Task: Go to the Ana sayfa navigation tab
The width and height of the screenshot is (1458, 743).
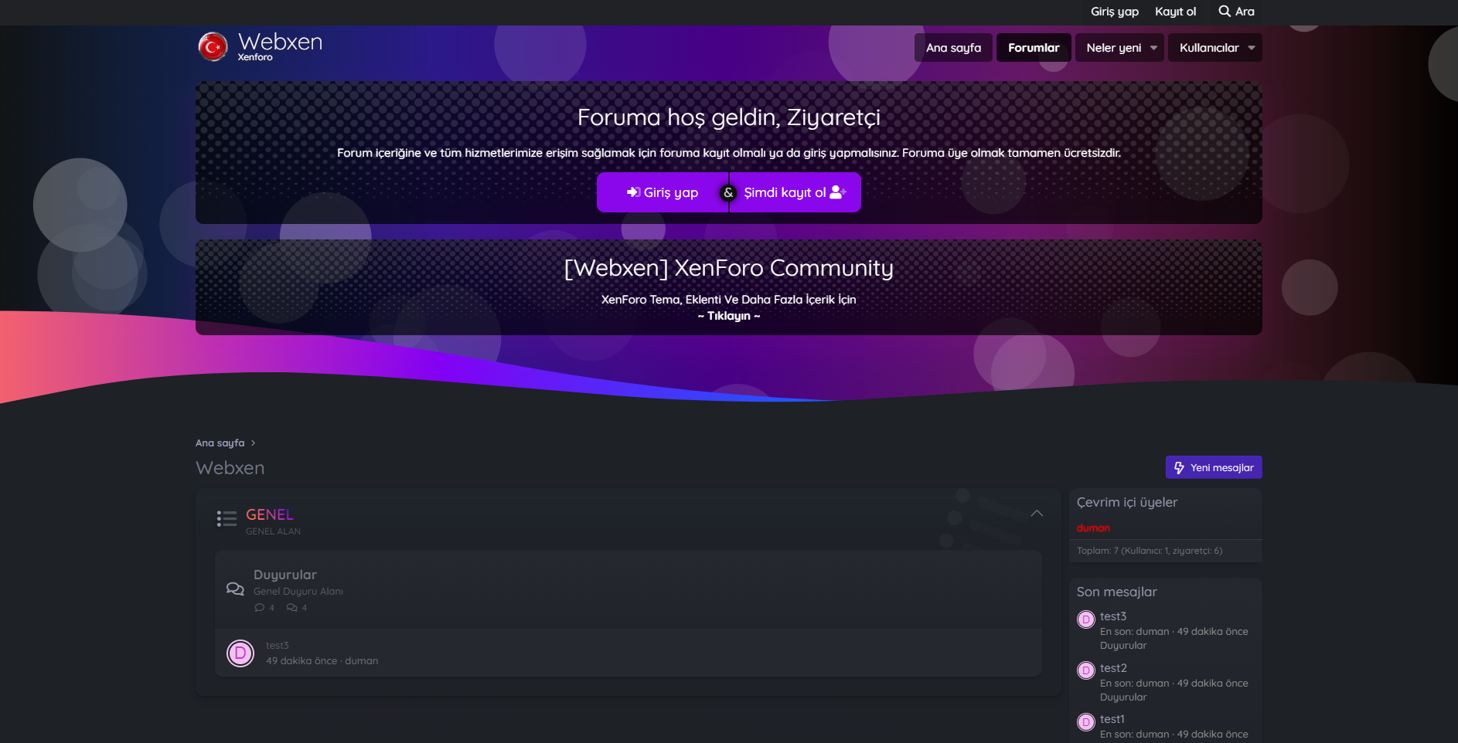Action: 953,48
